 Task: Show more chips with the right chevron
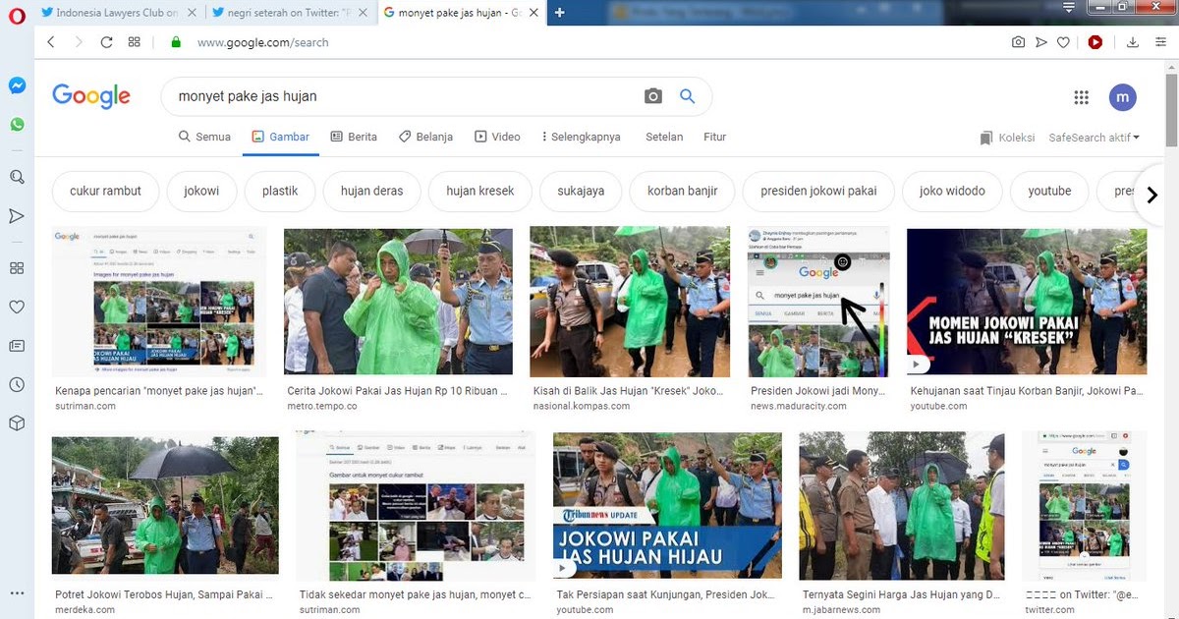click(x=1152, y=195)
